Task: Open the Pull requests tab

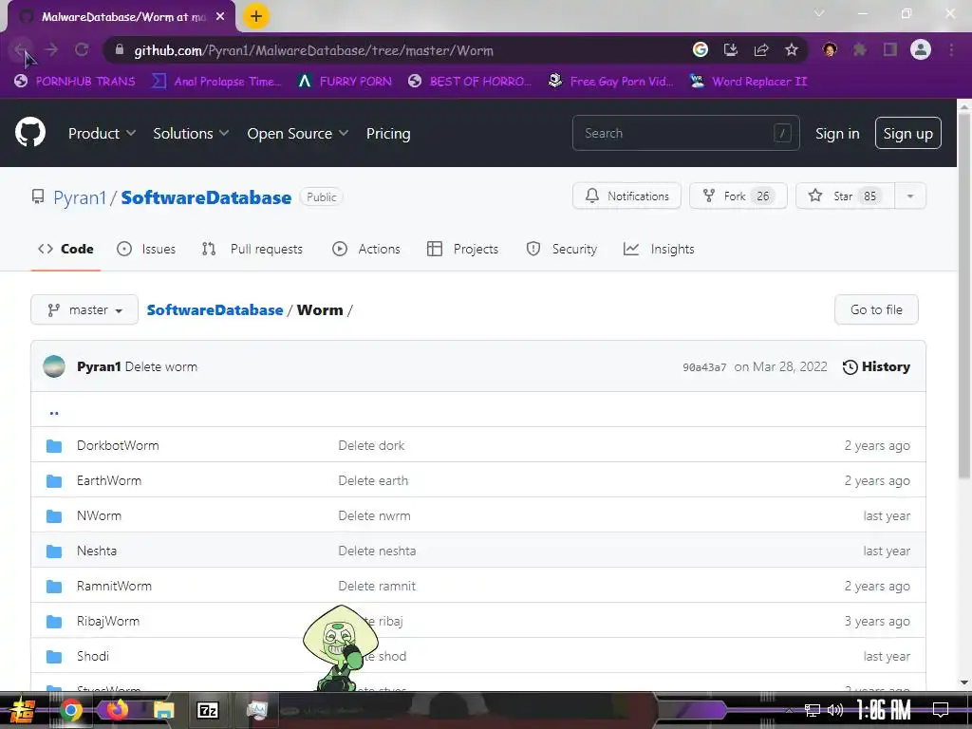Action: [252, 249]
